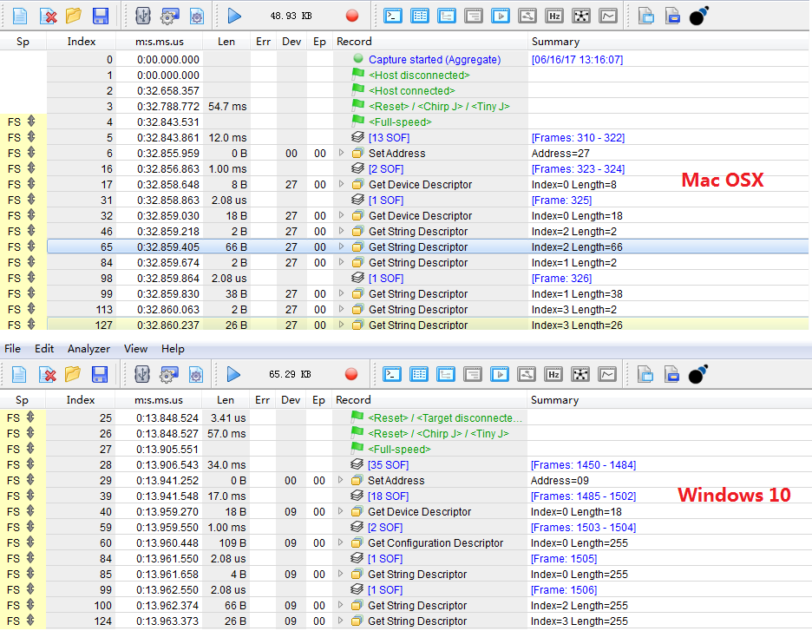Save with the lower window floppy disk icon
The image size is (812, 631).
pyautogui.click(x=100, y=374)
